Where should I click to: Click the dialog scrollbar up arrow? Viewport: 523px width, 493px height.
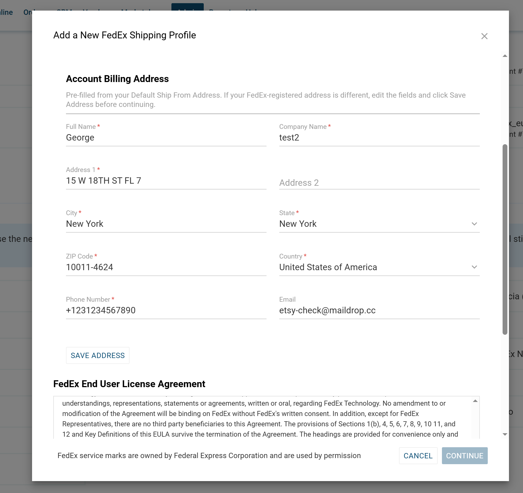tap(505, 56)
